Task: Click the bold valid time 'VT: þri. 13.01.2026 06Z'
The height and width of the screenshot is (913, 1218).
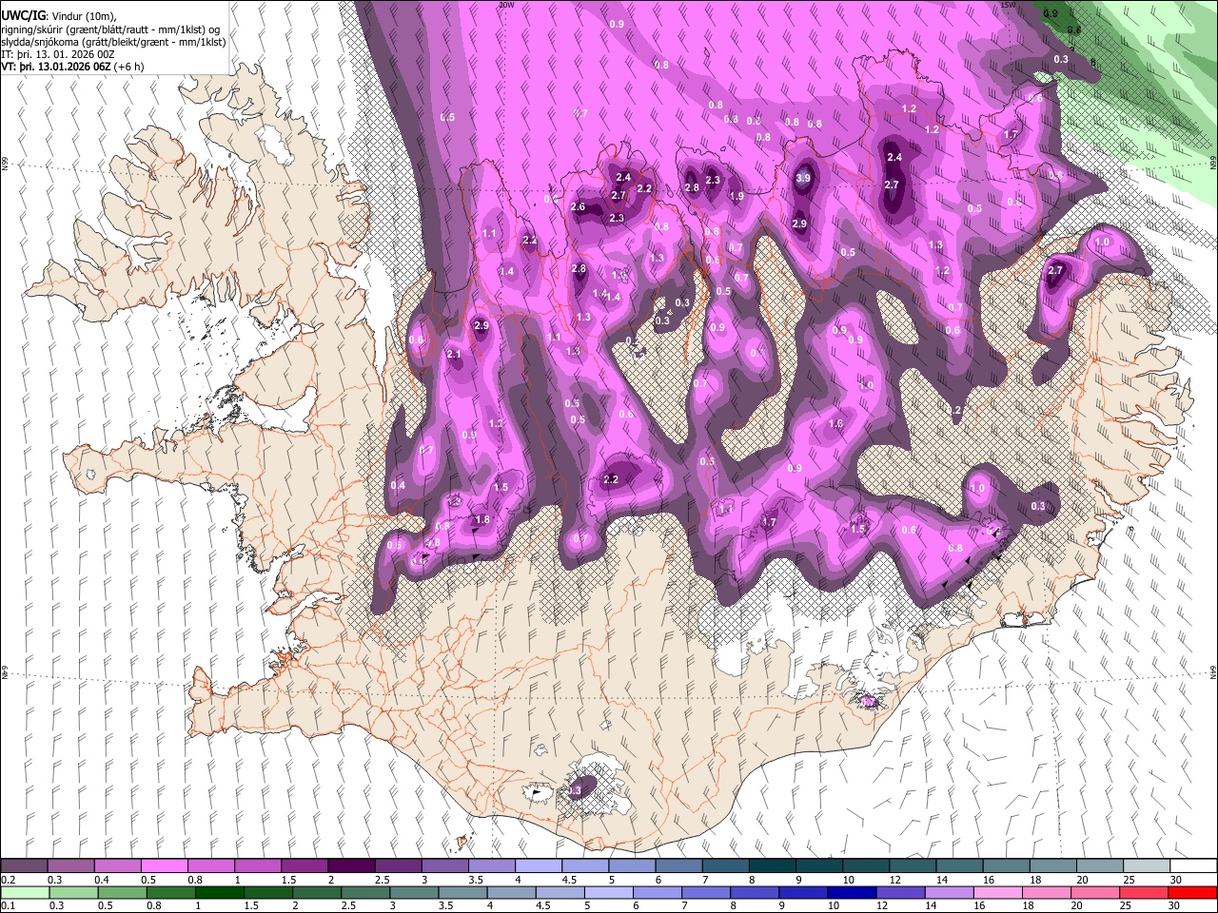Action: 56,67
